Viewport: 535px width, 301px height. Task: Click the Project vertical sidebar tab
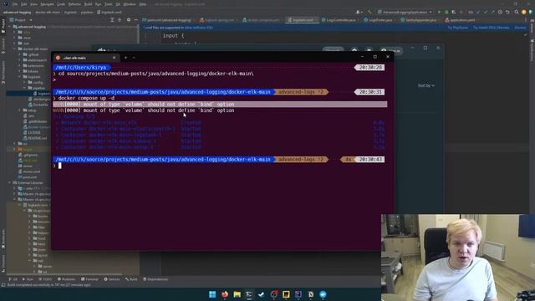tap(3, 26)
